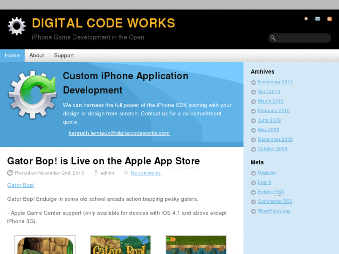Open the December 2008 archive
Screen dimensions: 339x254
point(275,139)
